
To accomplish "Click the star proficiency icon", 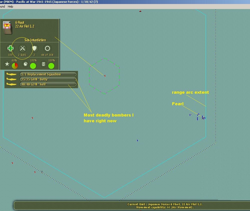I will (7, 64).
